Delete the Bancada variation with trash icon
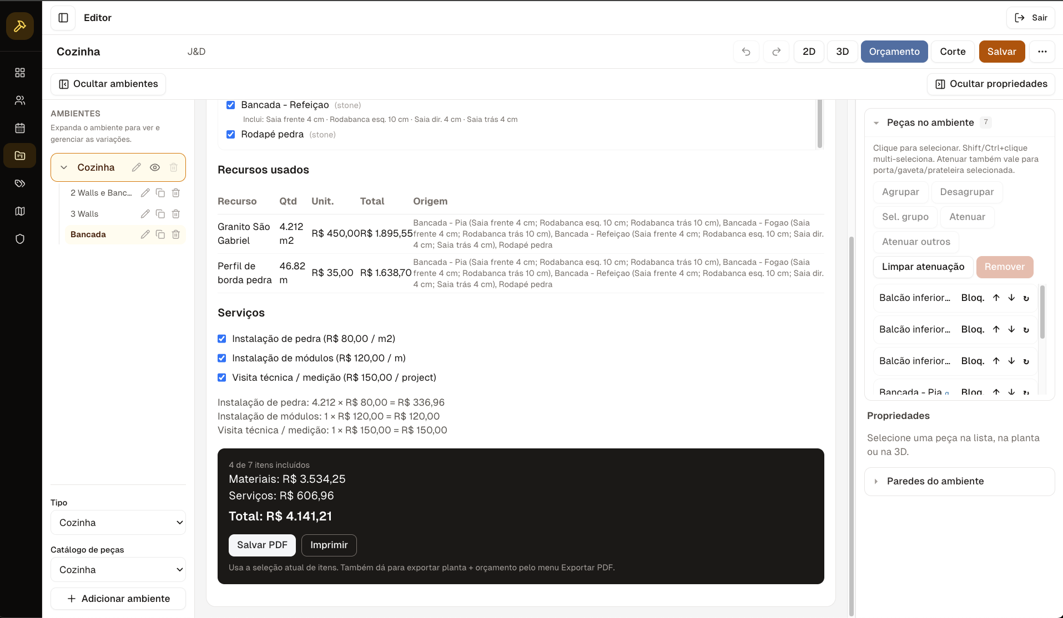The image size is (1063, 618). (x=176, y=234)
